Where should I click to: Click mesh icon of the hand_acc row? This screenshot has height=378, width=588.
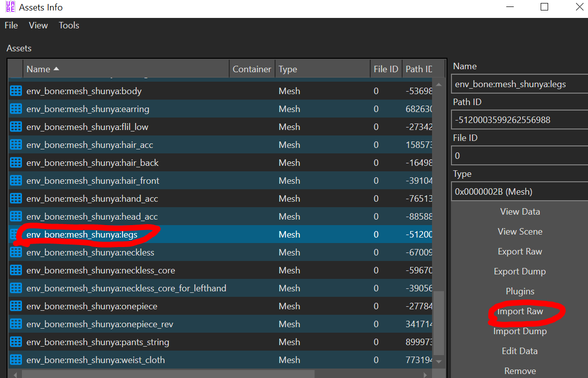tap(16, 199)
